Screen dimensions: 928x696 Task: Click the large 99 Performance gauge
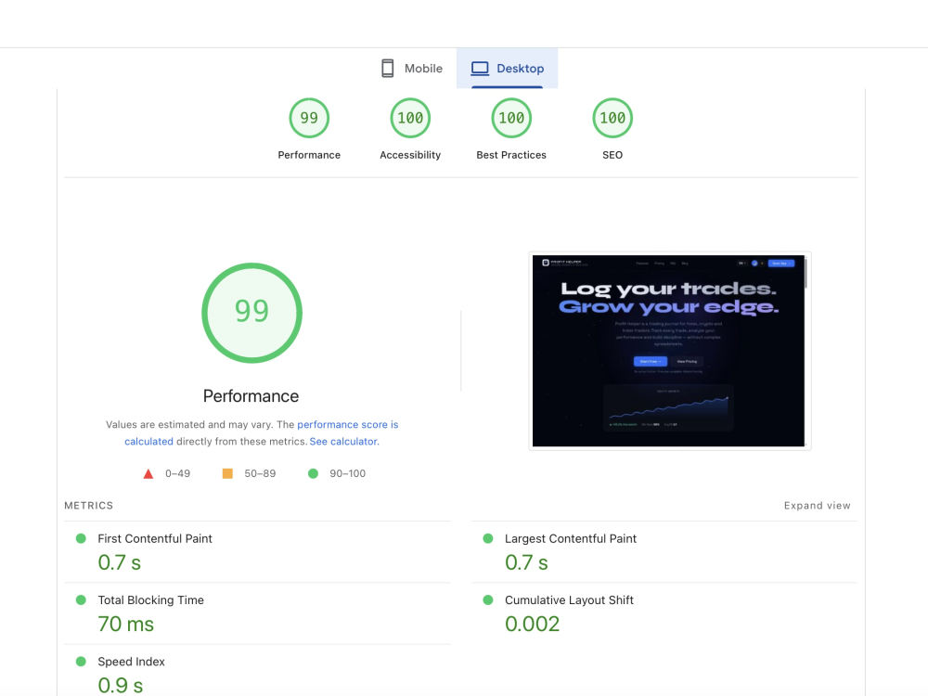click(x=251, y=313)
